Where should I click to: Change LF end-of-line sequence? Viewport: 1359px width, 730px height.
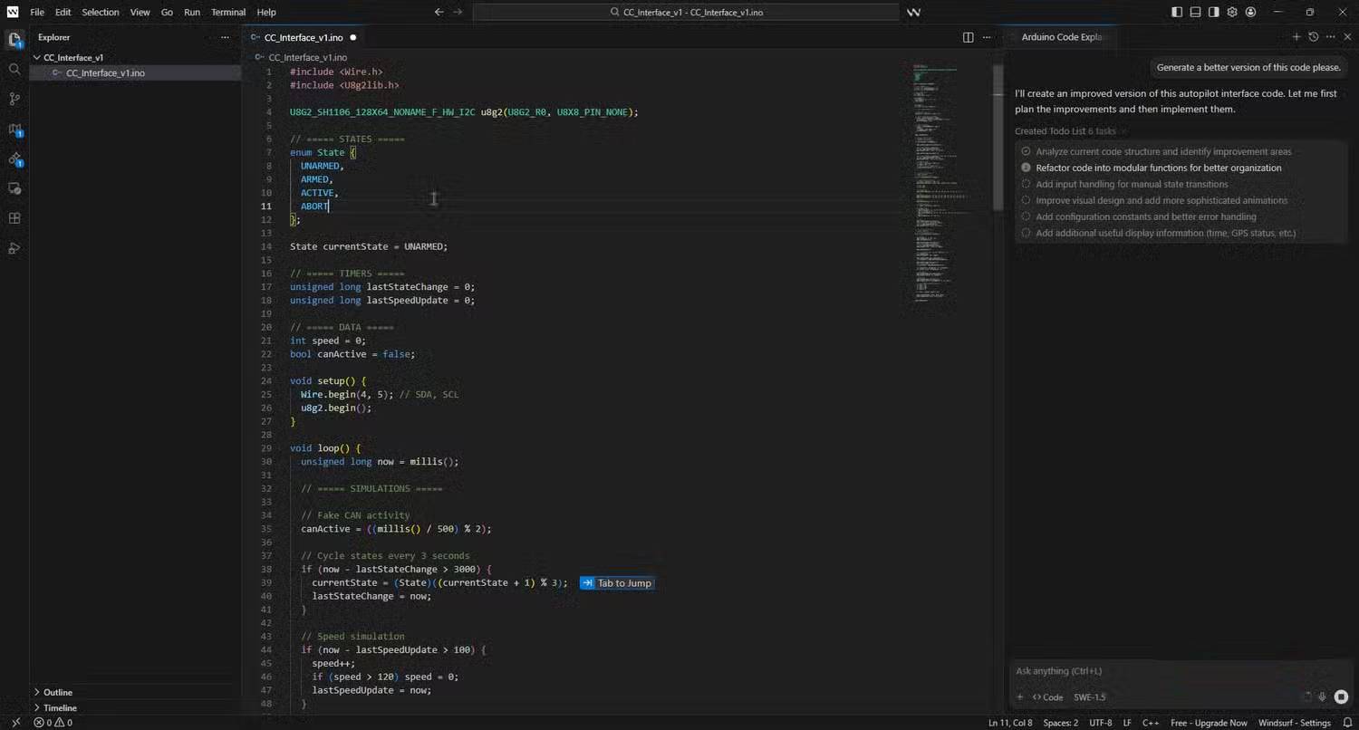pyautogui.click(x=1127, y=723)
